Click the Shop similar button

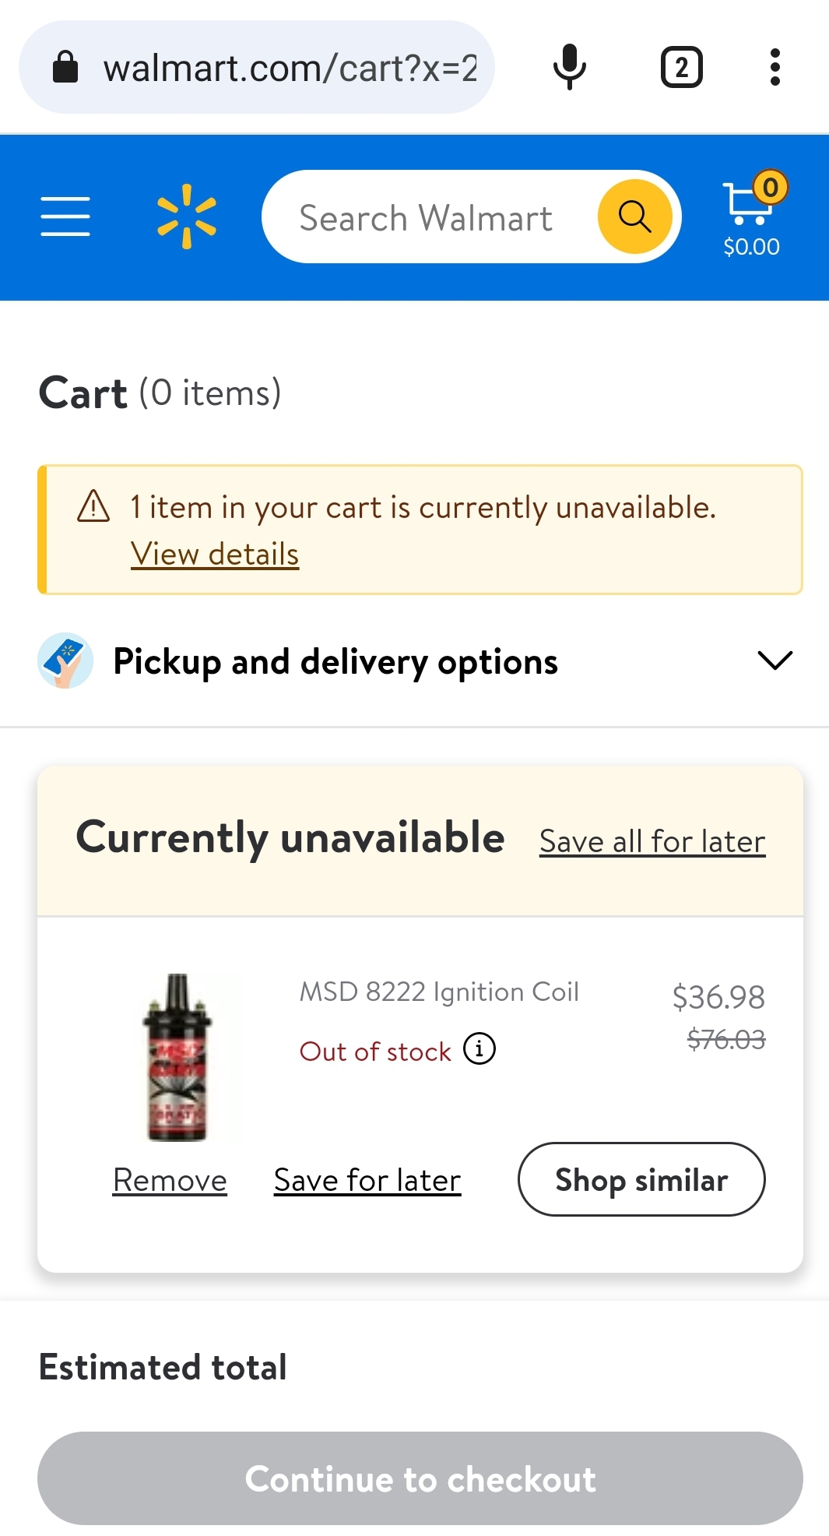tap(641, 1179)
